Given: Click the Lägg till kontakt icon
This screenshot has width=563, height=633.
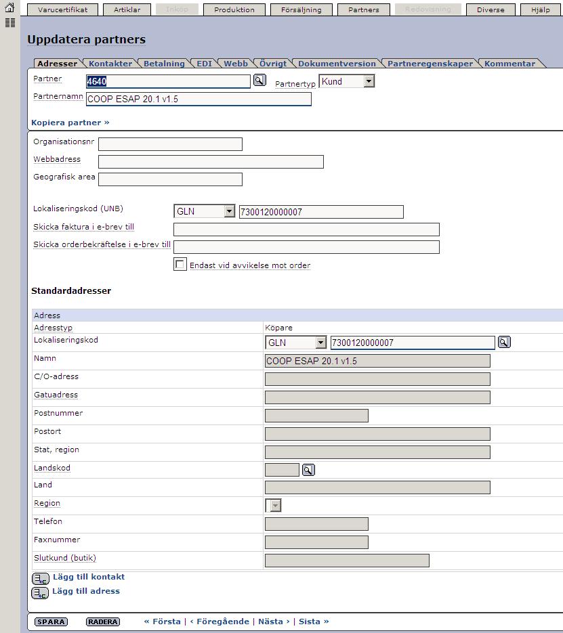Looking at the screenshot, I should 41,579.
